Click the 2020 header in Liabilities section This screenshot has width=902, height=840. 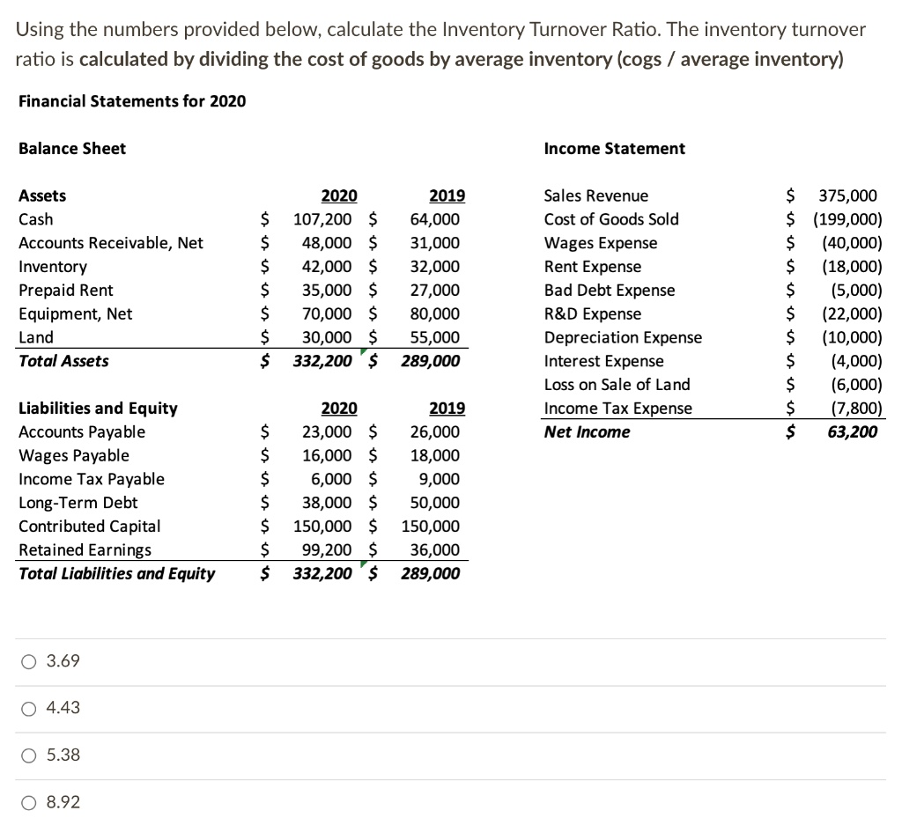point(339,408)
